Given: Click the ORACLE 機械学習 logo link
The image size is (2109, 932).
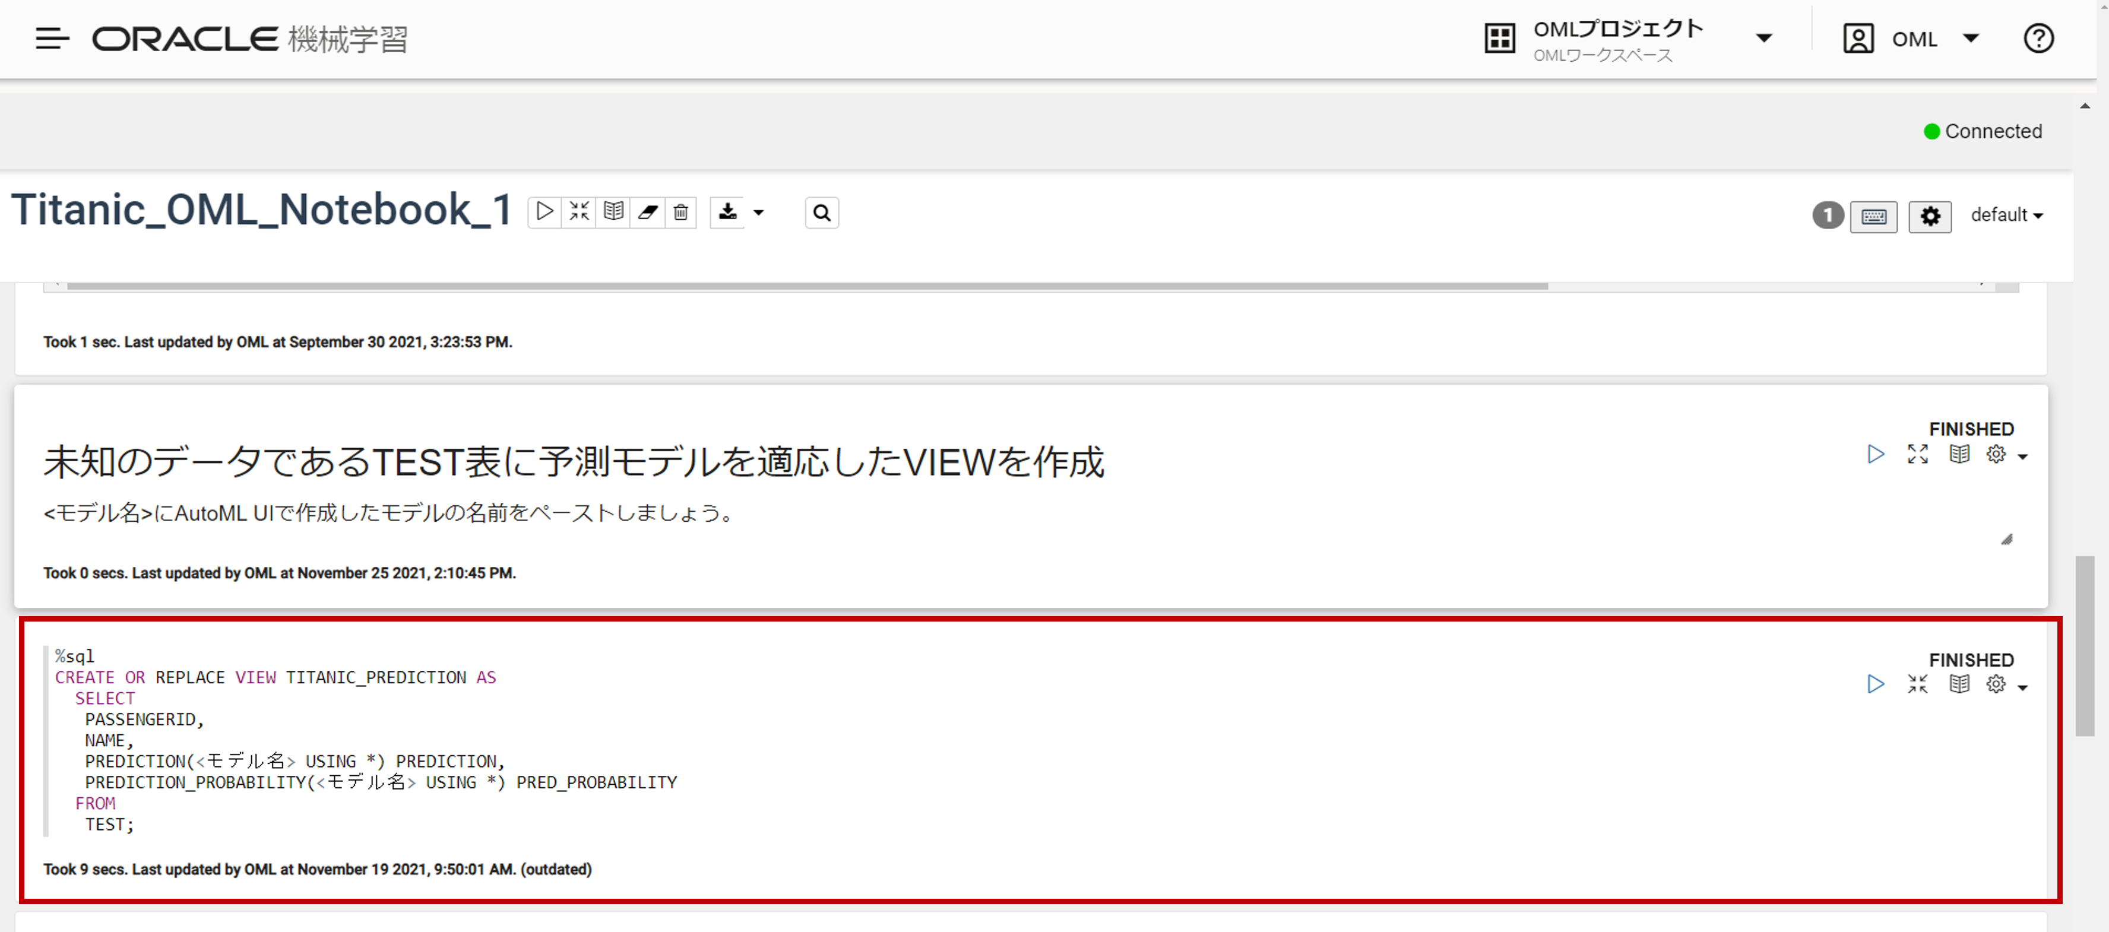Looking at the screenshot, I should [x=250, y=39].
